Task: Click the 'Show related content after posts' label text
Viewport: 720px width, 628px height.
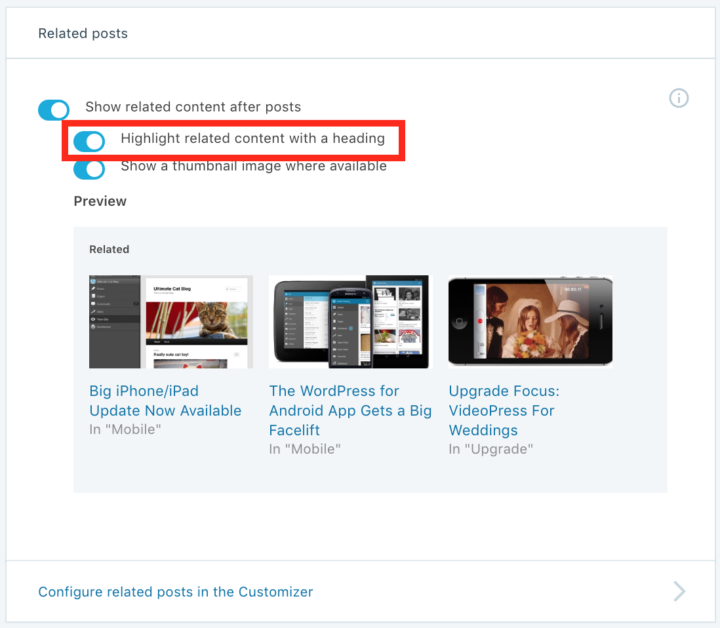Action: (x=193, y=107)
